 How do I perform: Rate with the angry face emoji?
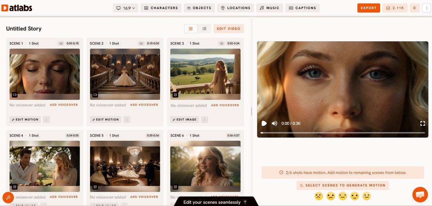[x=319, y=196]
